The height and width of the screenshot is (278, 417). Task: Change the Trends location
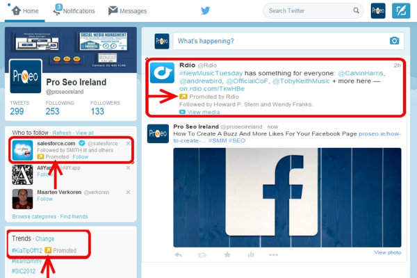[x=44, y=238]
